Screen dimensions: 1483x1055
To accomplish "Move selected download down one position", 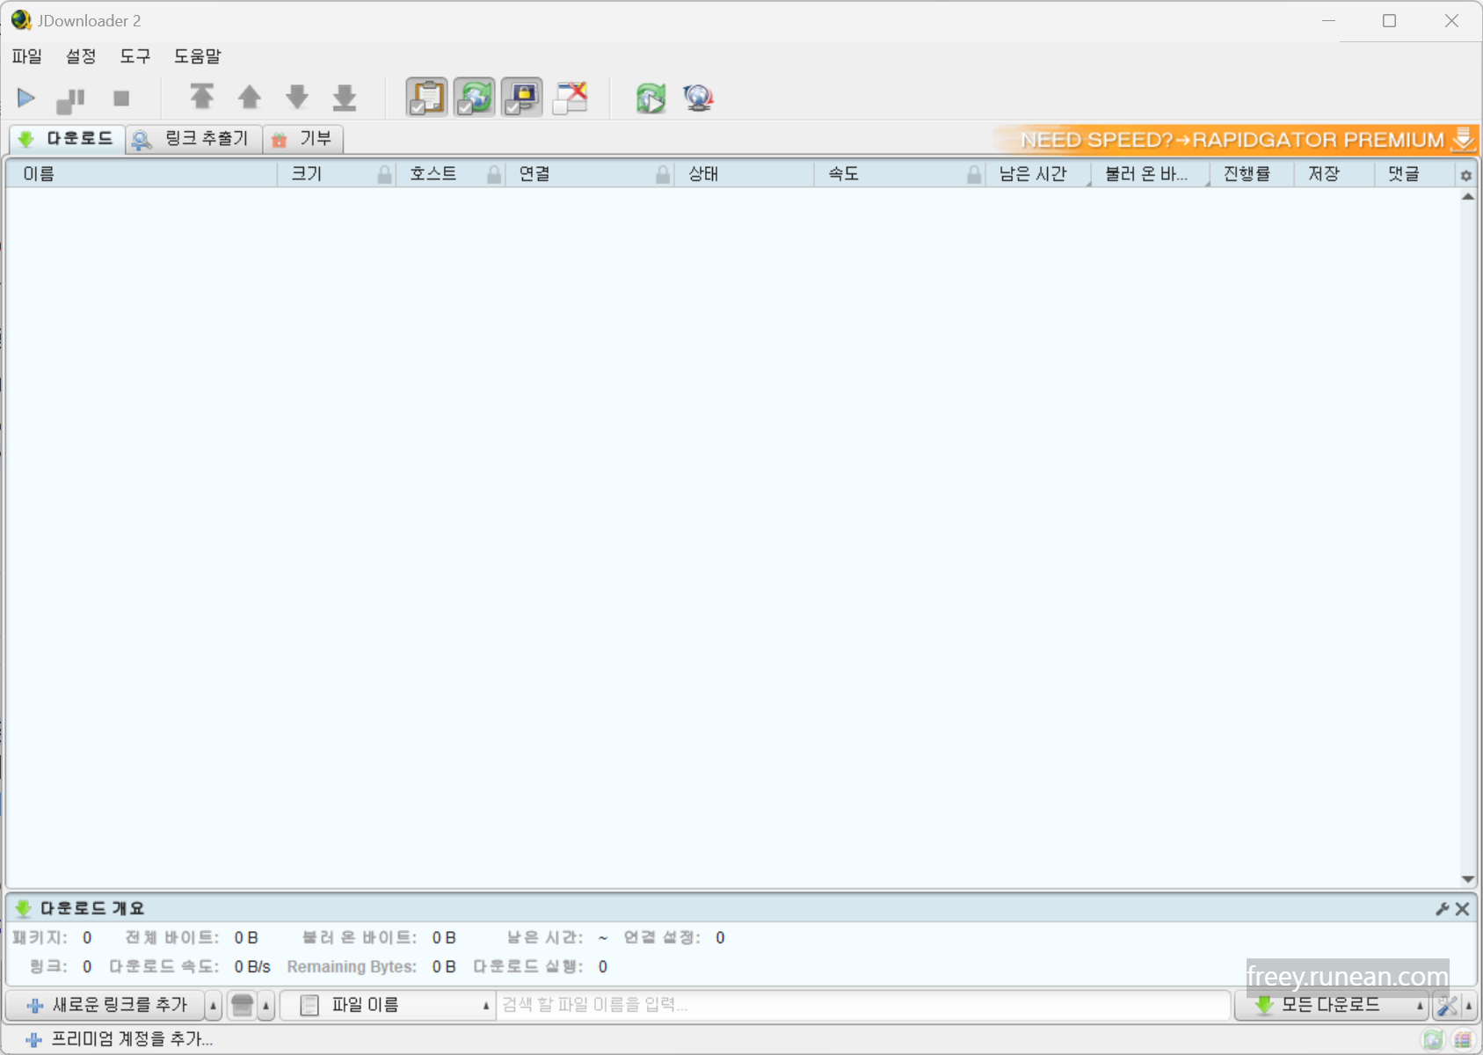I will coord(297,98).
